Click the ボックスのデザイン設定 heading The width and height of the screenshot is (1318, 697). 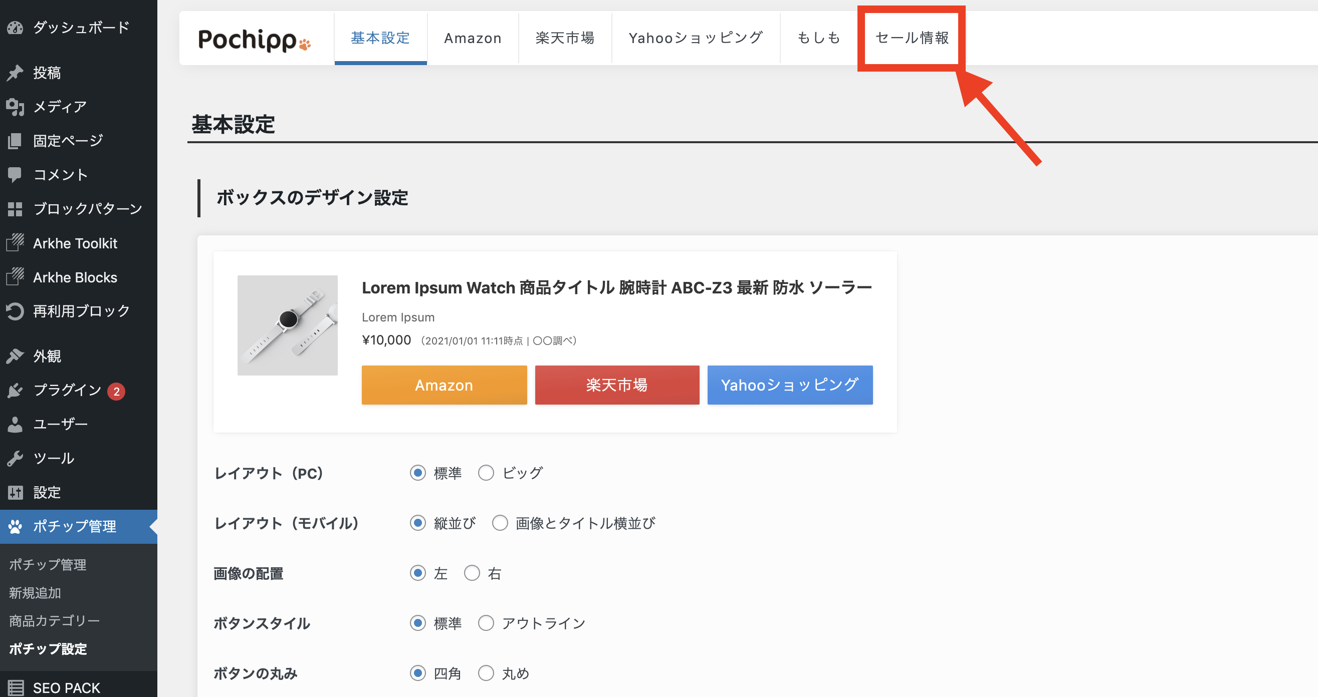[x=312, y=198]
